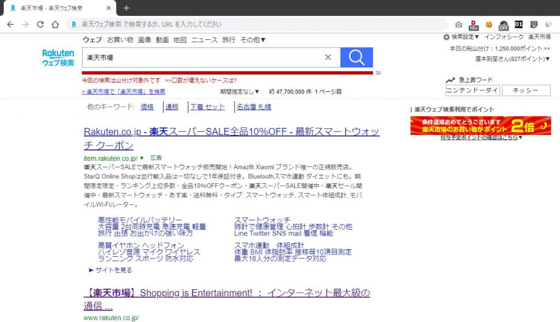Image resolution: width=560 pixels, height=322 pixels.
Task: Click the Rakuten R icon in address bar
Action: tap(74, 24)
